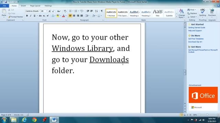
Task: Toggle bold formatting
Action: [27, 16]
